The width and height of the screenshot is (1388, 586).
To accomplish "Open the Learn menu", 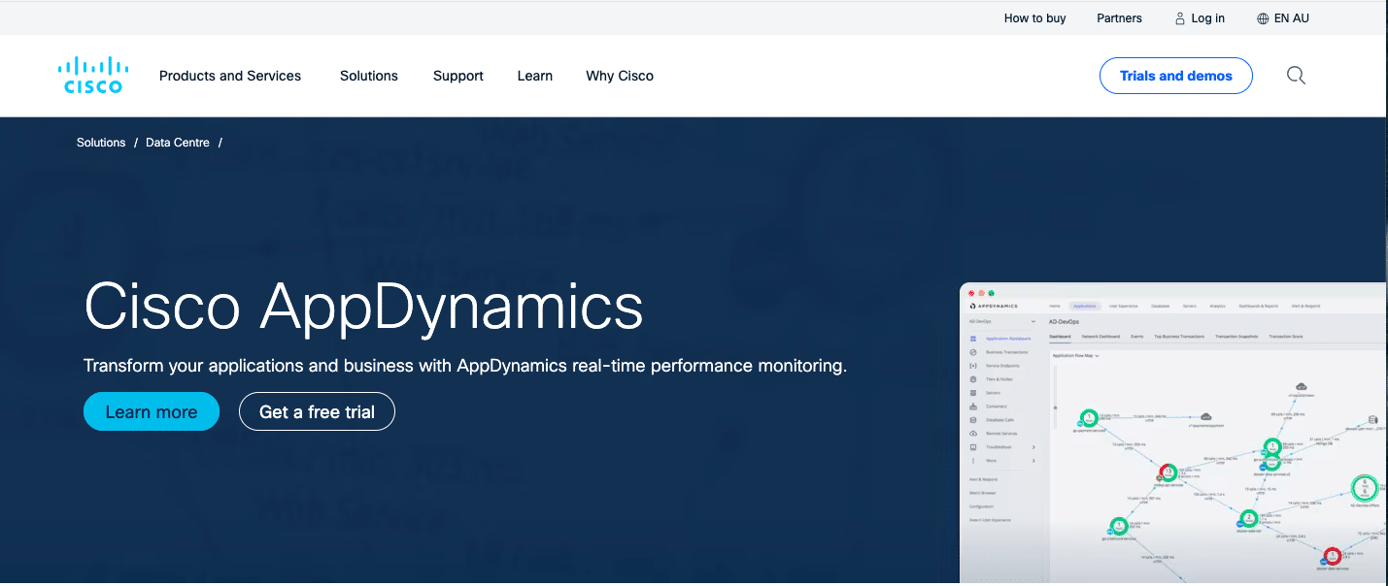I will click(x=535, y=76).
